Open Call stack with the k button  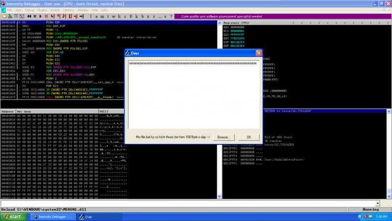[x=137, y=17]
